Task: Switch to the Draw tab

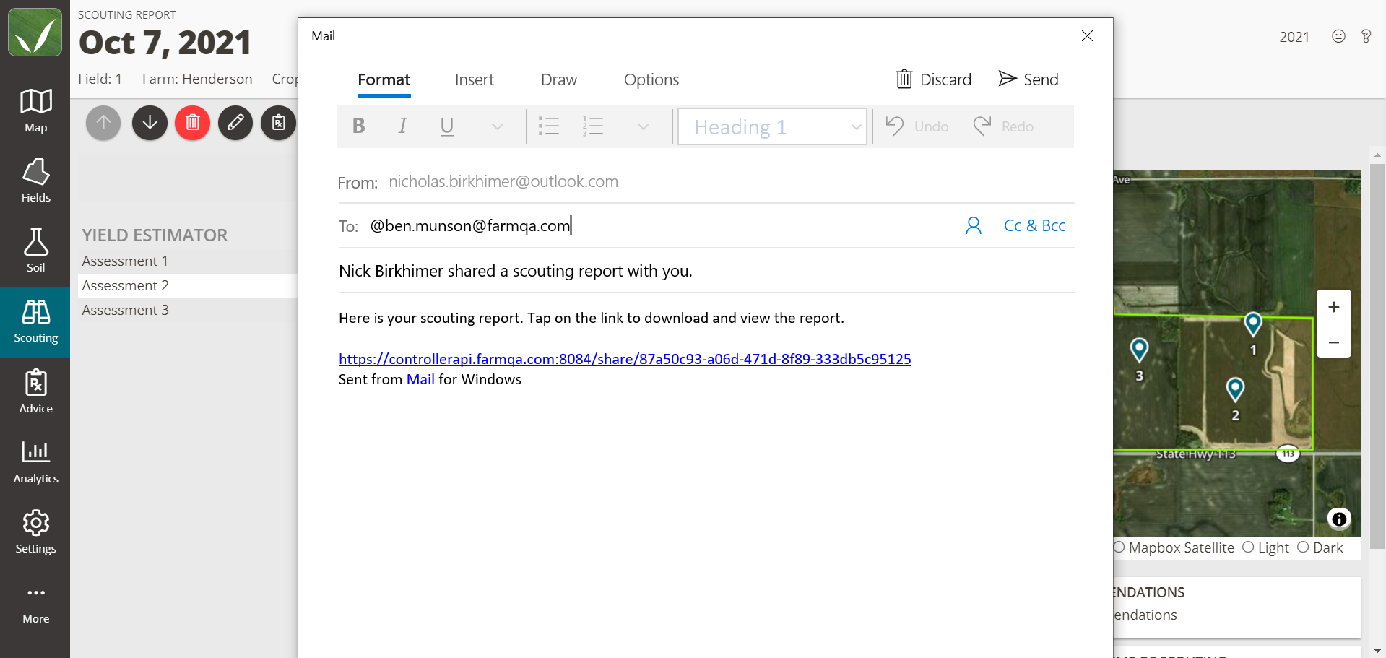Action: click(x=559, y=79)
